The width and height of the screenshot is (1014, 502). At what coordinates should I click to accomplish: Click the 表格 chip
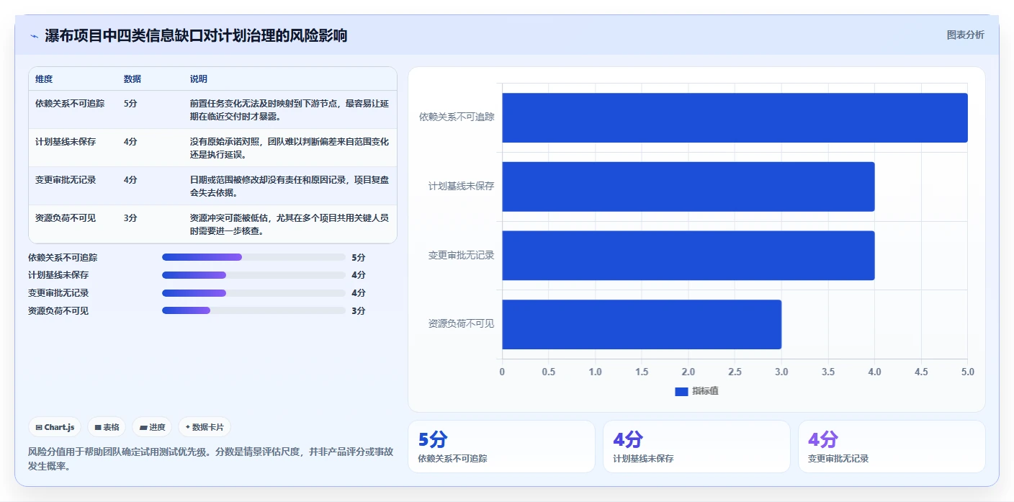coord(107,427)
